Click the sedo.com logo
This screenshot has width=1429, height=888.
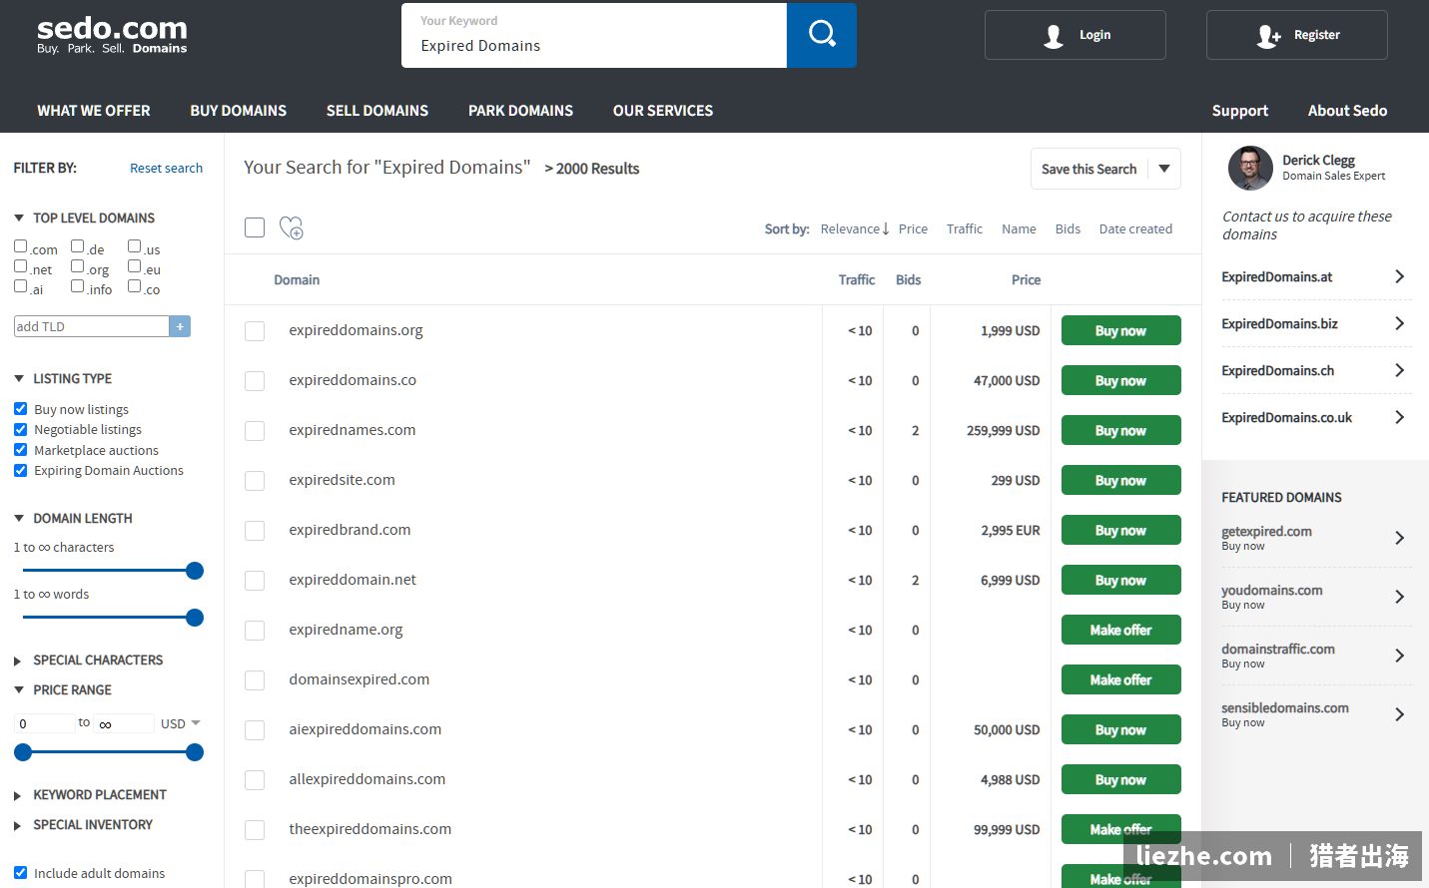[x=112, y=35]
